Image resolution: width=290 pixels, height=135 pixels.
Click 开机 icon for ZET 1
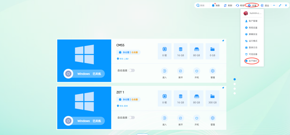point(196,118)
